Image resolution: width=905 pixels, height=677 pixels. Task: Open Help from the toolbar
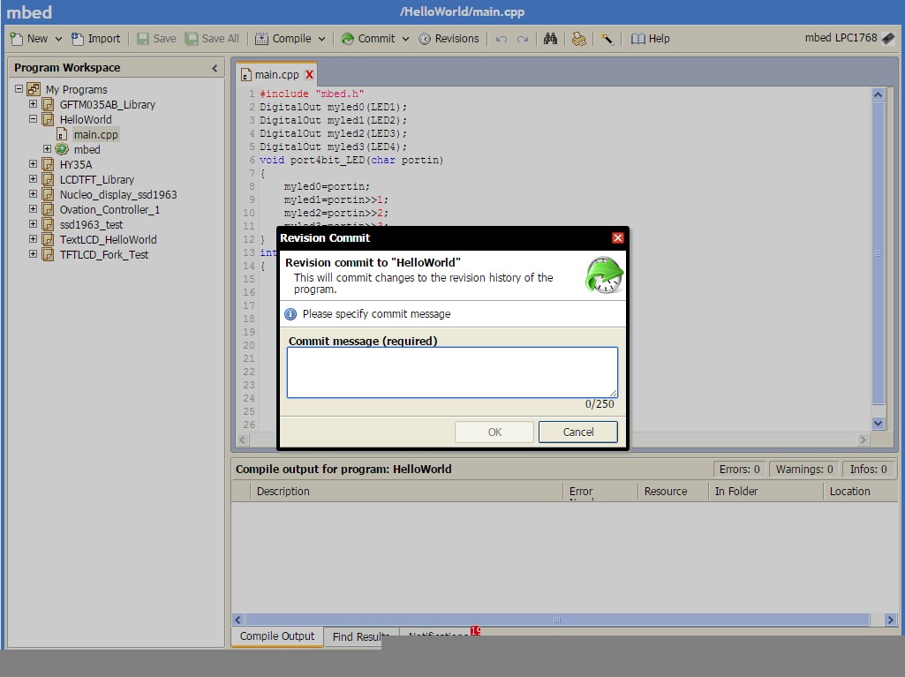pos(651,39)
